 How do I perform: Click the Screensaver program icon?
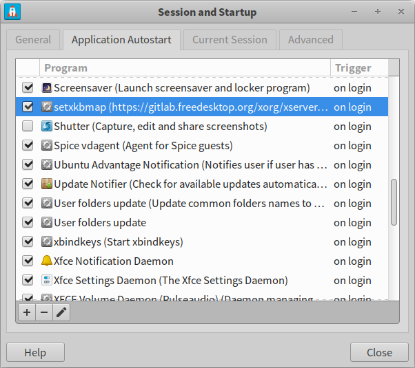tap(46, 88)
